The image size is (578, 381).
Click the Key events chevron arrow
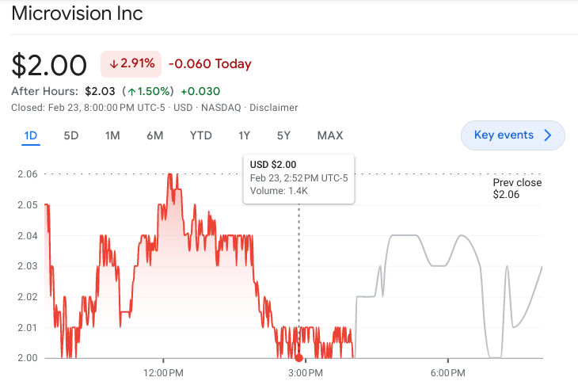(548, 135)
